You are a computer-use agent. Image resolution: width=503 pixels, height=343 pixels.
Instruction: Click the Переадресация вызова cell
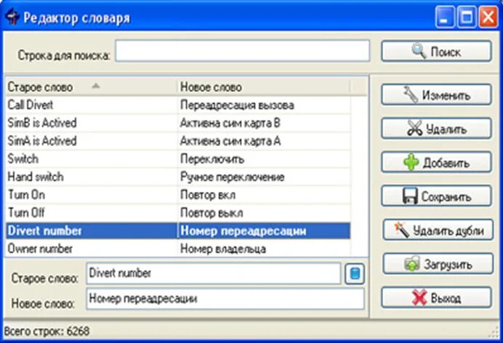coord(264,105)
